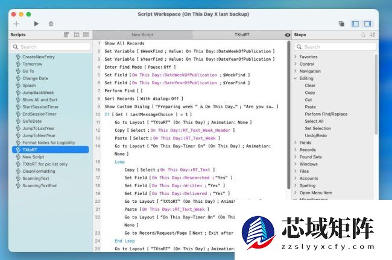
Task: Switch to the TXtoRT tab
Action: (x=241, y=35)
